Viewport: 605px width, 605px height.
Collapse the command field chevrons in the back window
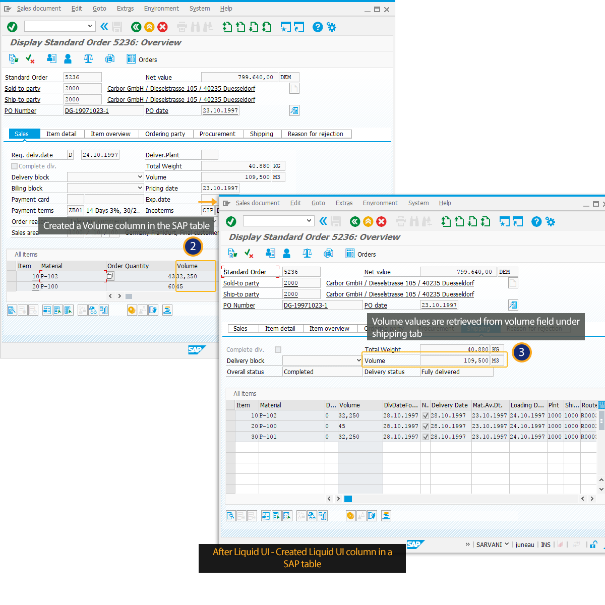click(x=104, y=27)
